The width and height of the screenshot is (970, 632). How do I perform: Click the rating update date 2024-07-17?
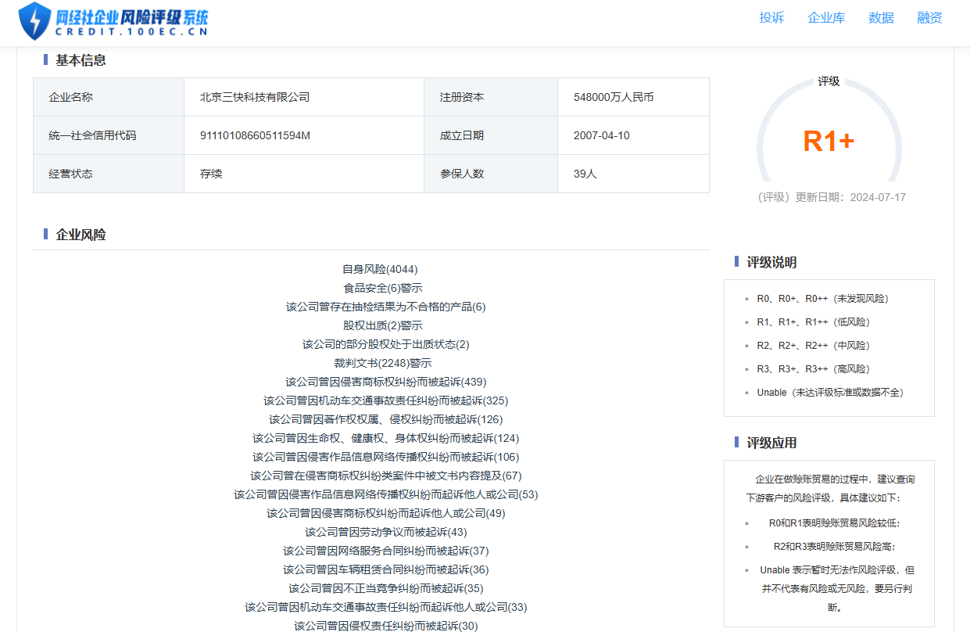click(876, 197)
